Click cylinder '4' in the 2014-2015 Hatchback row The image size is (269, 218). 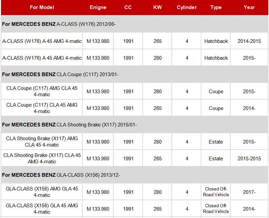pyautogui.click(x=187, y=41)
